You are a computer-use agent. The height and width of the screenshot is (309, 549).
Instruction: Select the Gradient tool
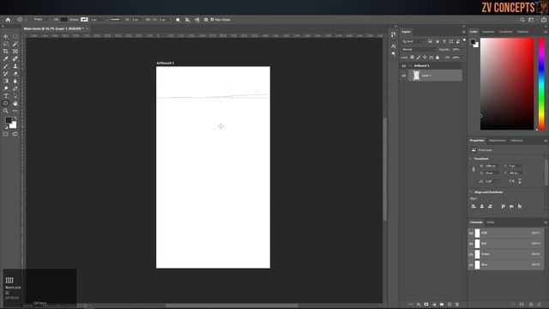pos(6,81)
